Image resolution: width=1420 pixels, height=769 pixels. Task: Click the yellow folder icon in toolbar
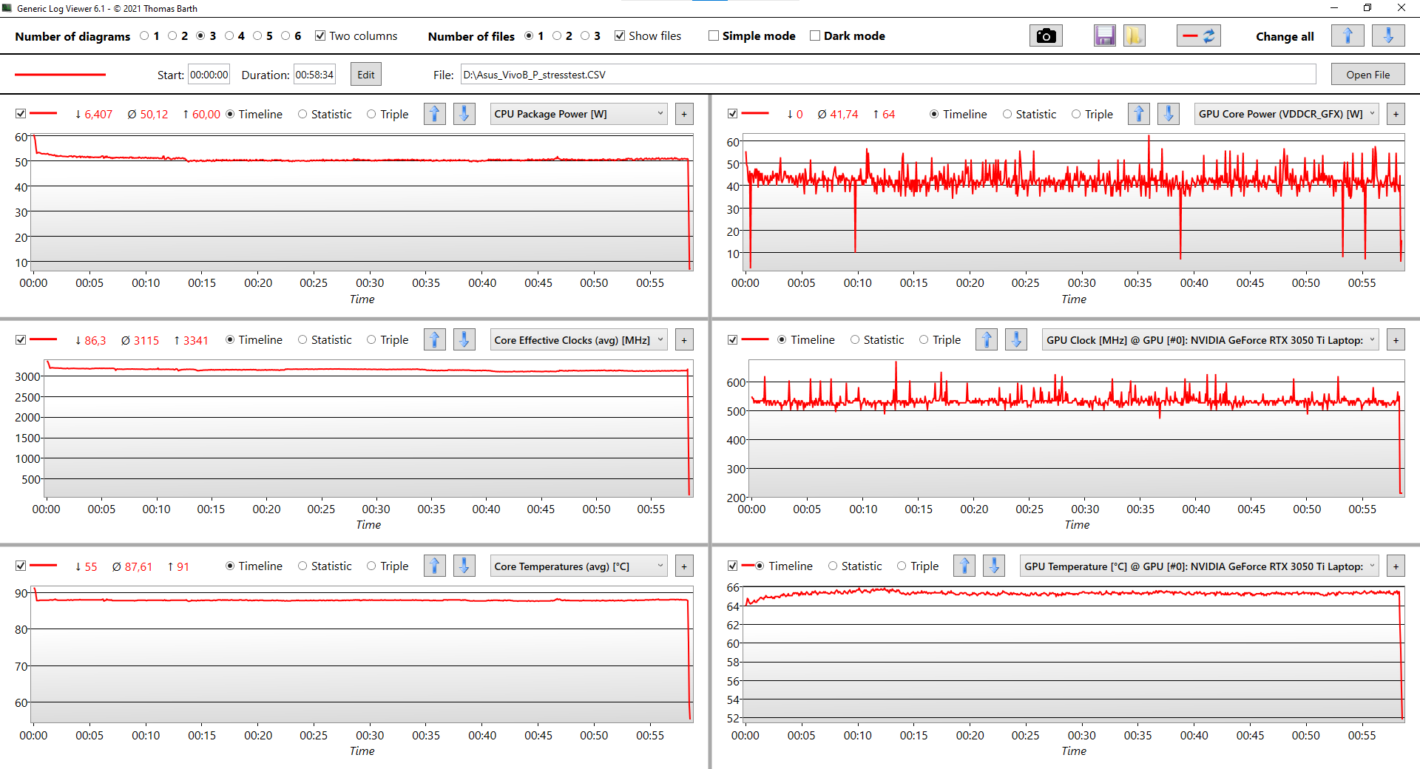pyautogui.click(x=1135, y=35)
